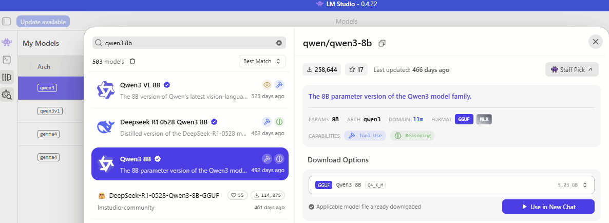Open the Developer terminal sidebar icon
609x223 pixels.
pos(7,60)
